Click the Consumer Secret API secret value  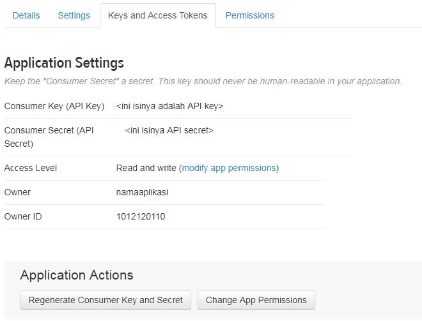pyautogui.click(x=169, y=130)
